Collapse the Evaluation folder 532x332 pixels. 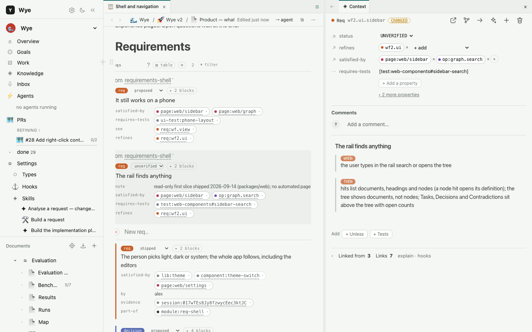15,260
